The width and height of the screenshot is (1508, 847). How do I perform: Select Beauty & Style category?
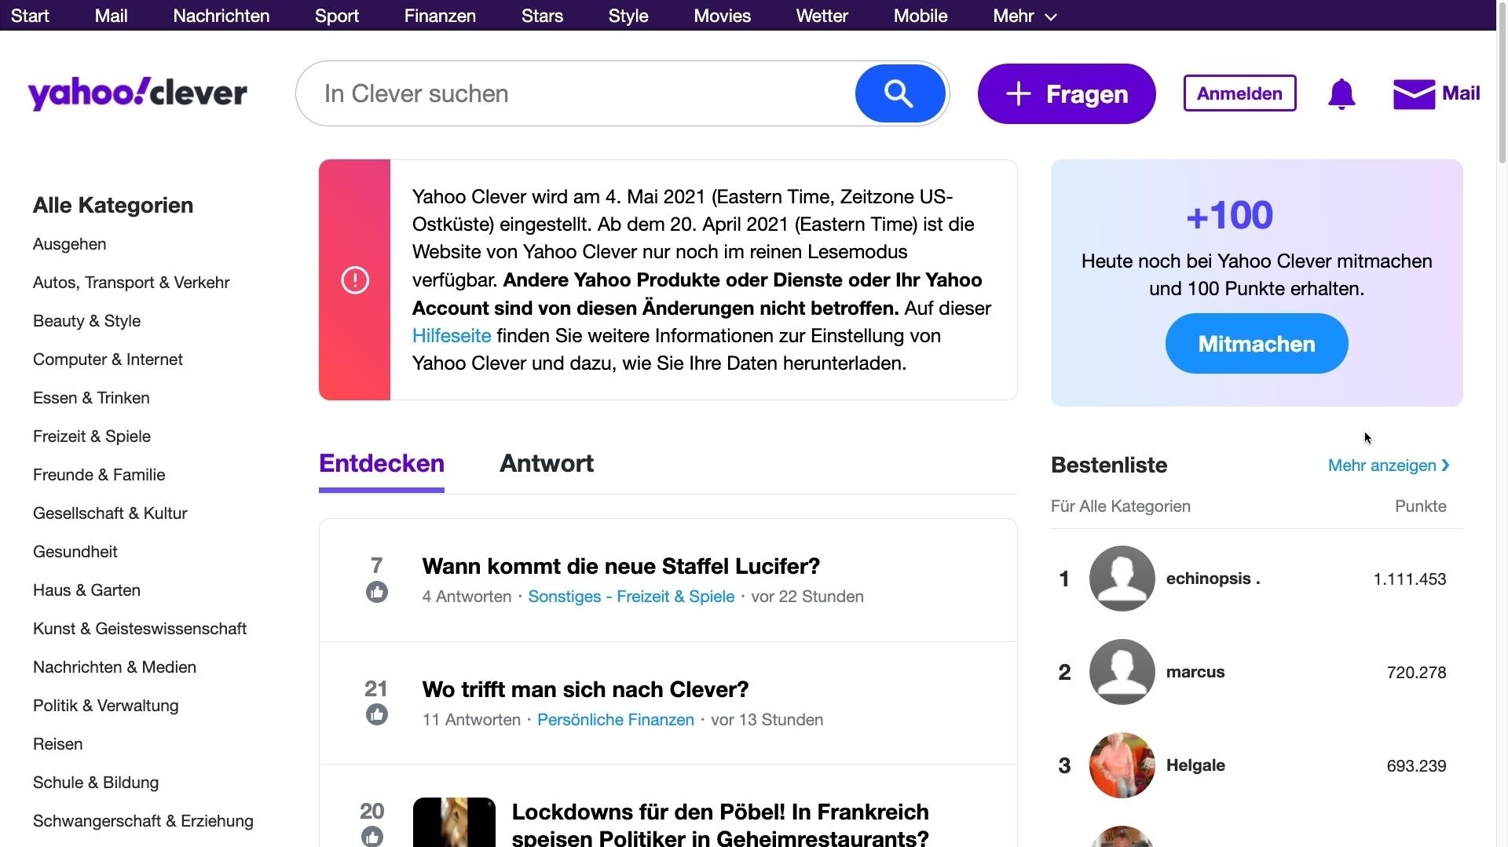pos(86,321)
